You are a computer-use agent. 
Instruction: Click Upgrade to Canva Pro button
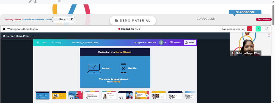(x=145, y=43)
